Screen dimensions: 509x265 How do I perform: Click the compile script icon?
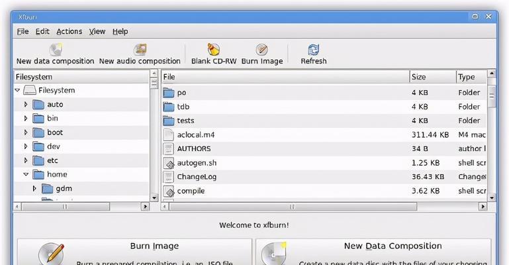(x=169, y=191)
